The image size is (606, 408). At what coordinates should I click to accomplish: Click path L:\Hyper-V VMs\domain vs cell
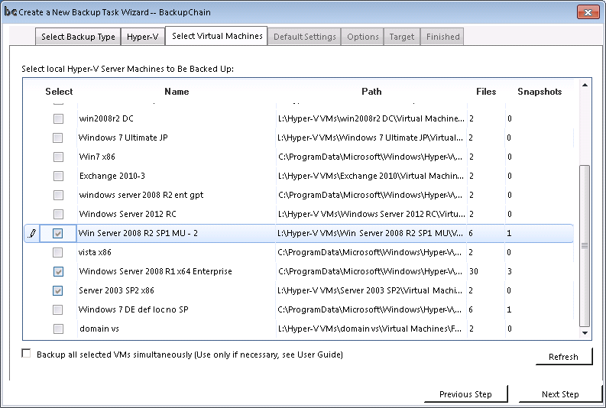pyautogui.click(x=370, y=329)
